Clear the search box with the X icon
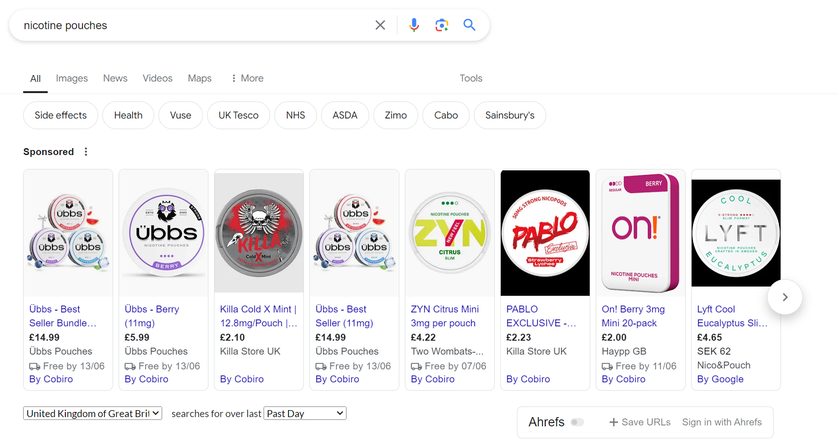Viewport: 838px width, 443px height. [x=380, y=25]
